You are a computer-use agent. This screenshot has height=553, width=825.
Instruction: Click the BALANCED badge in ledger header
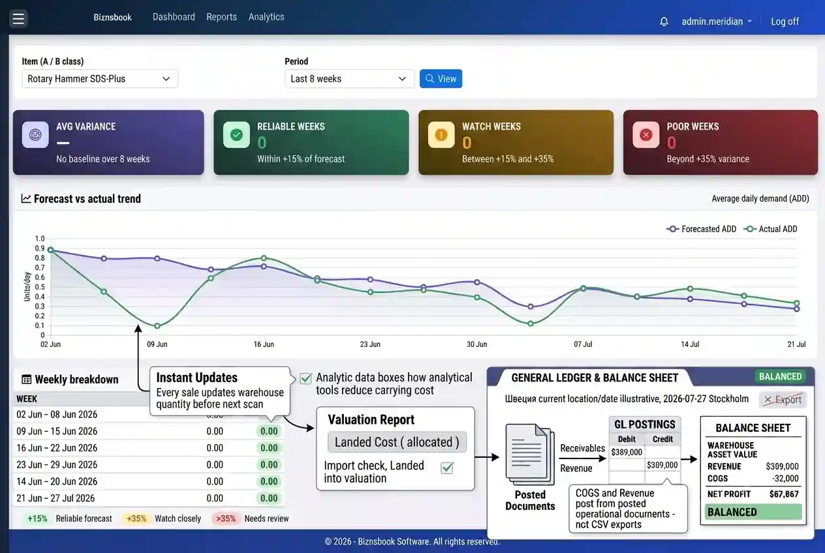(x=780, y=376)
